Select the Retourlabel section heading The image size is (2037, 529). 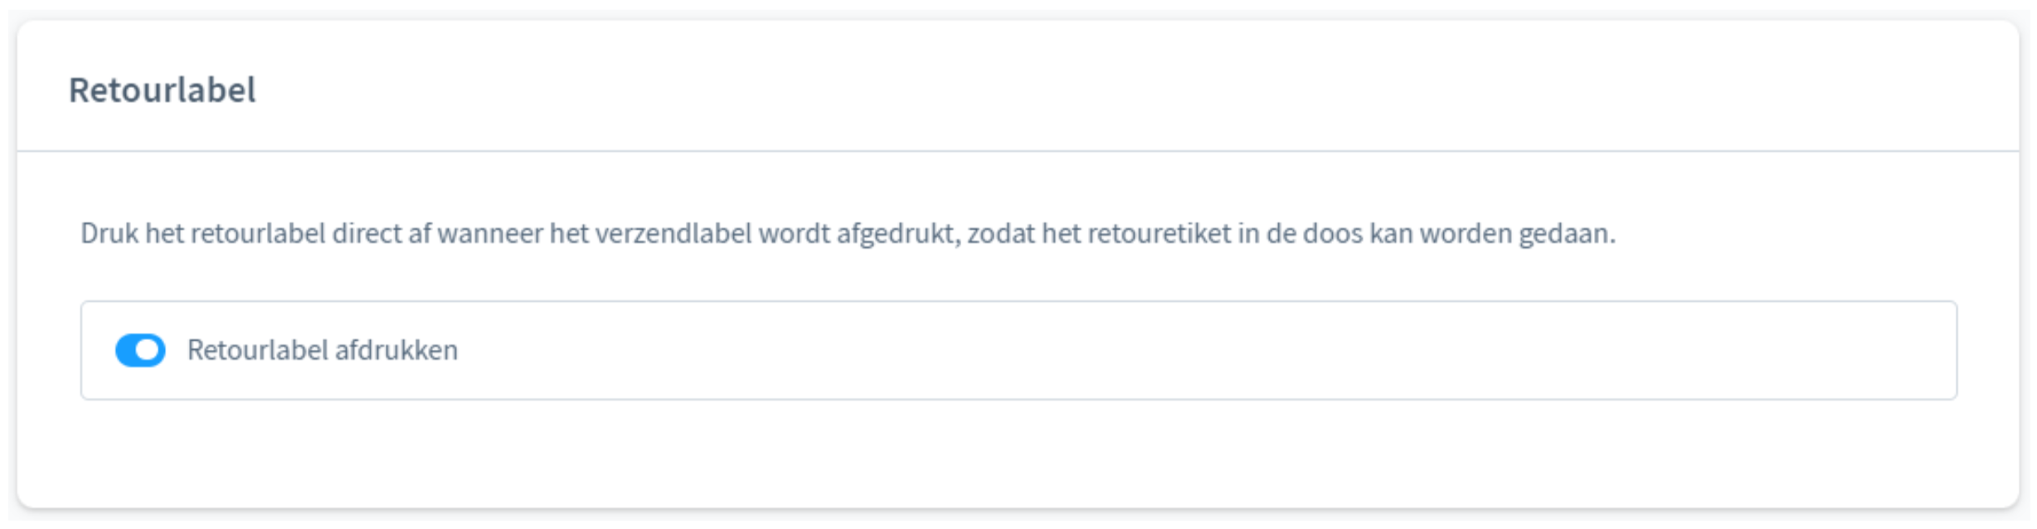click(163, 85)
